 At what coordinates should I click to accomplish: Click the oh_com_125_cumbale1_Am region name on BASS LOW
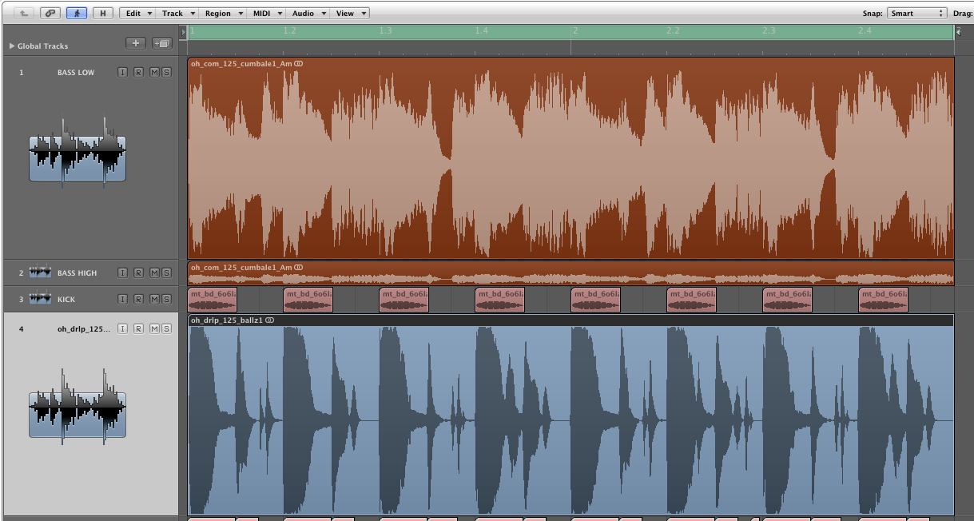241,63
